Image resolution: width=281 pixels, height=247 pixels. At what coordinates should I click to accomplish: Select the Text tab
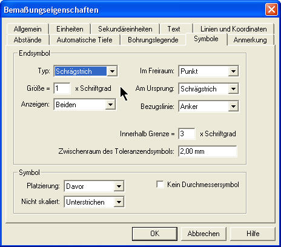click(x=174, y=29)
